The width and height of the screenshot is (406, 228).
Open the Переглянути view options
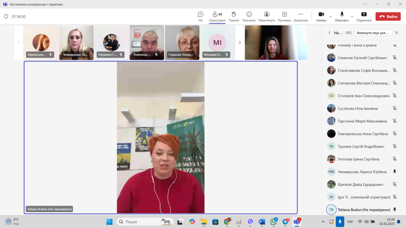click(266, 16)
